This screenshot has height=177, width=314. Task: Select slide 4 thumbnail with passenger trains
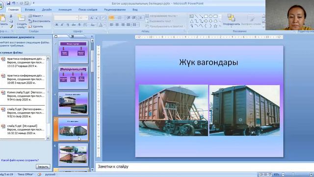(73, 103)
